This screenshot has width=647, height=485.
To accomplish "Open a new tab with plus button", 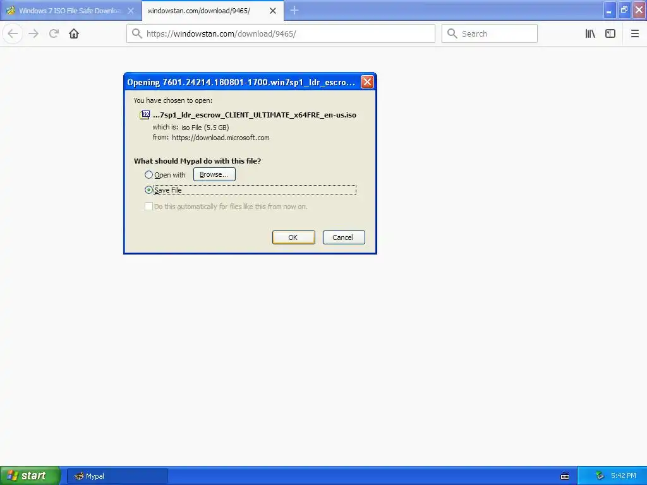I will [x=294, y=10].
